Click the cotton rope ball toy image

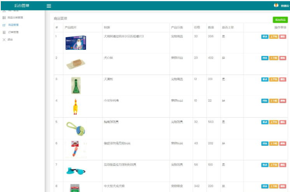click(76, 129)
